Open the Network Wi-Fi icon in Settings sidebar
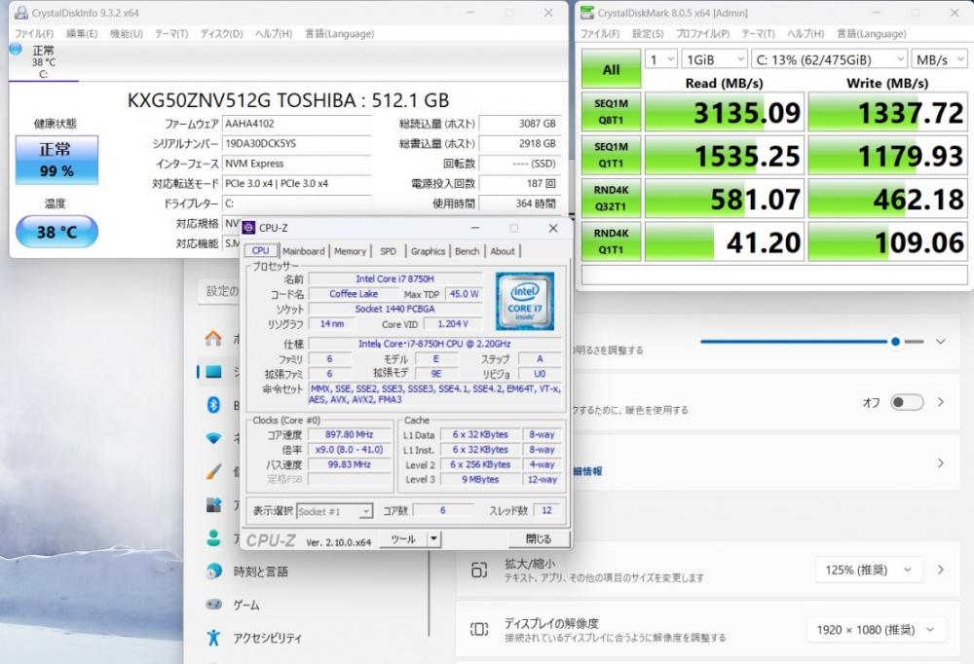 (213, 438)
